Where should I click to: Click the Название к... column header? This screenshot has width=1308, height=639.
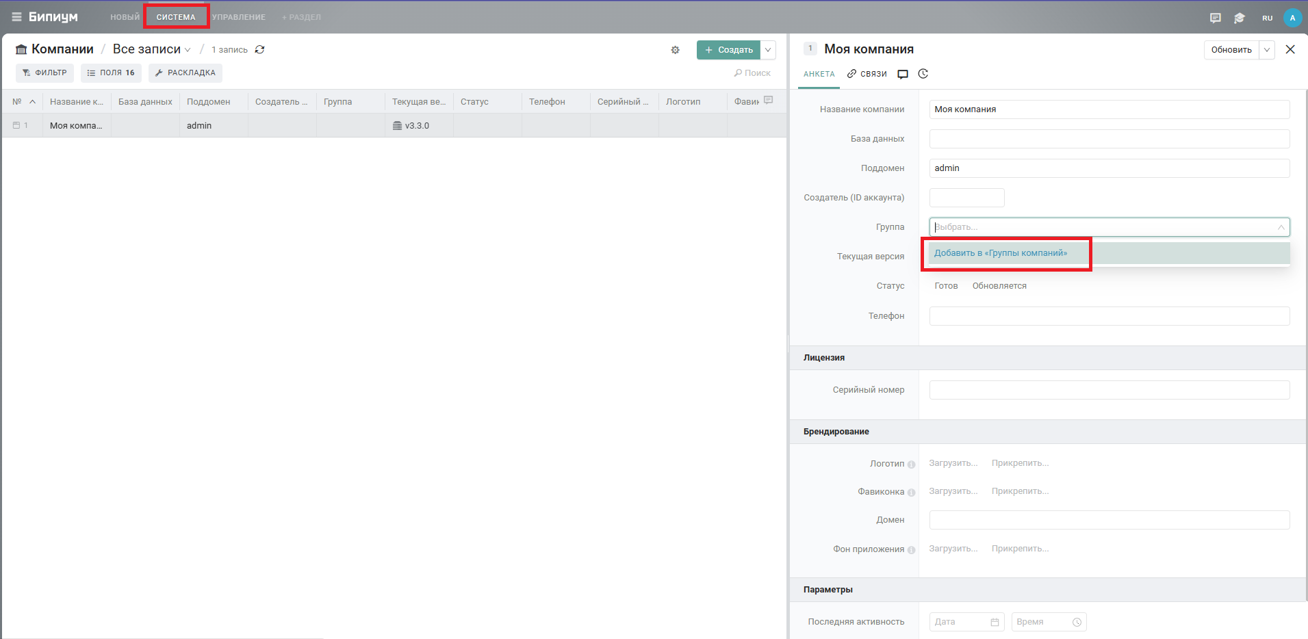tap(77, 101)
